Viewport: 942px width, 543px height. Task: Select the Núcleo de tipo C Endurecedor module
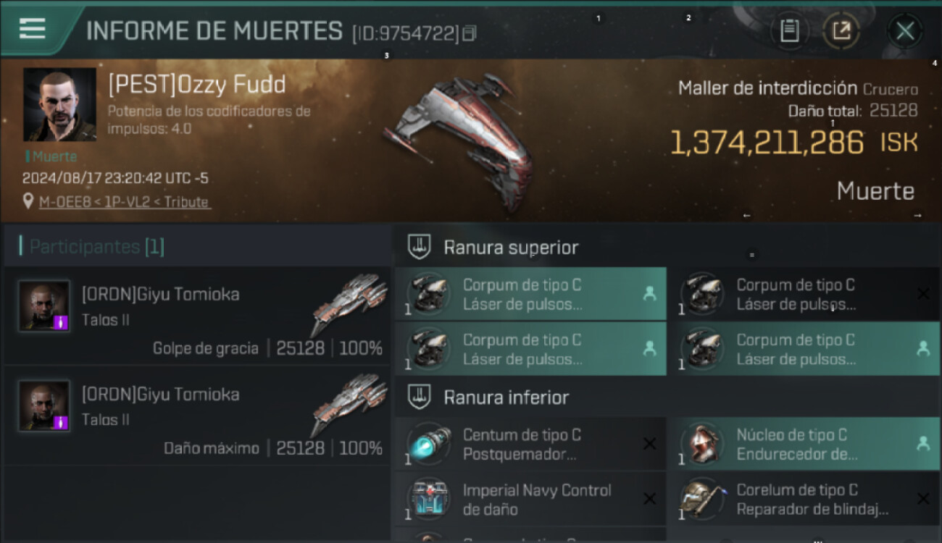[804, 444]
